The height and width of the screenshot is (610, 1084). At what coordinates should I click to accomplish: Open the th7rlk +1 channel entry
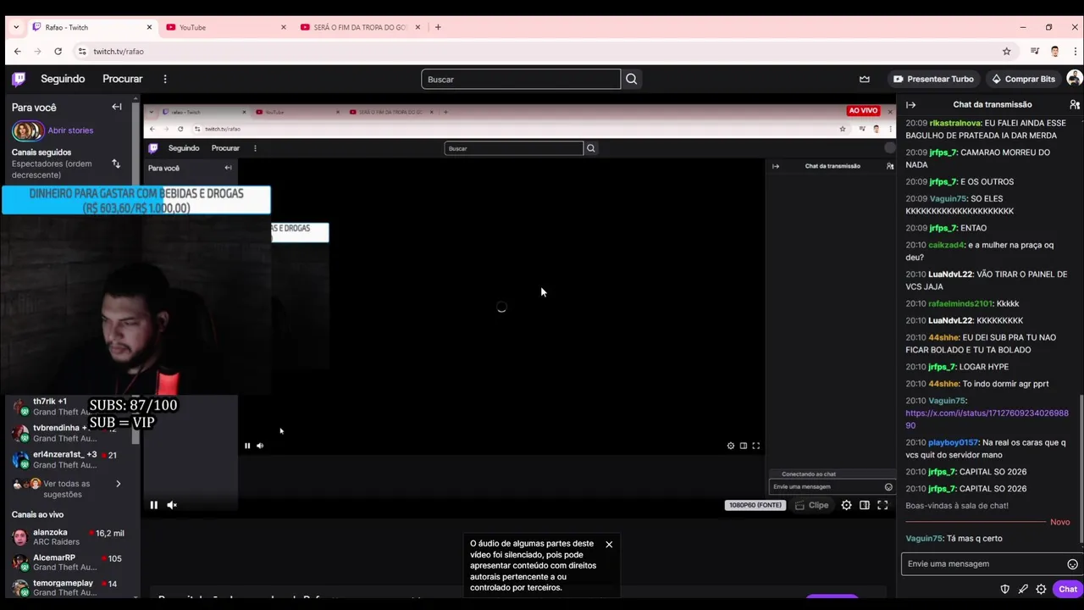tap(51, 406)
